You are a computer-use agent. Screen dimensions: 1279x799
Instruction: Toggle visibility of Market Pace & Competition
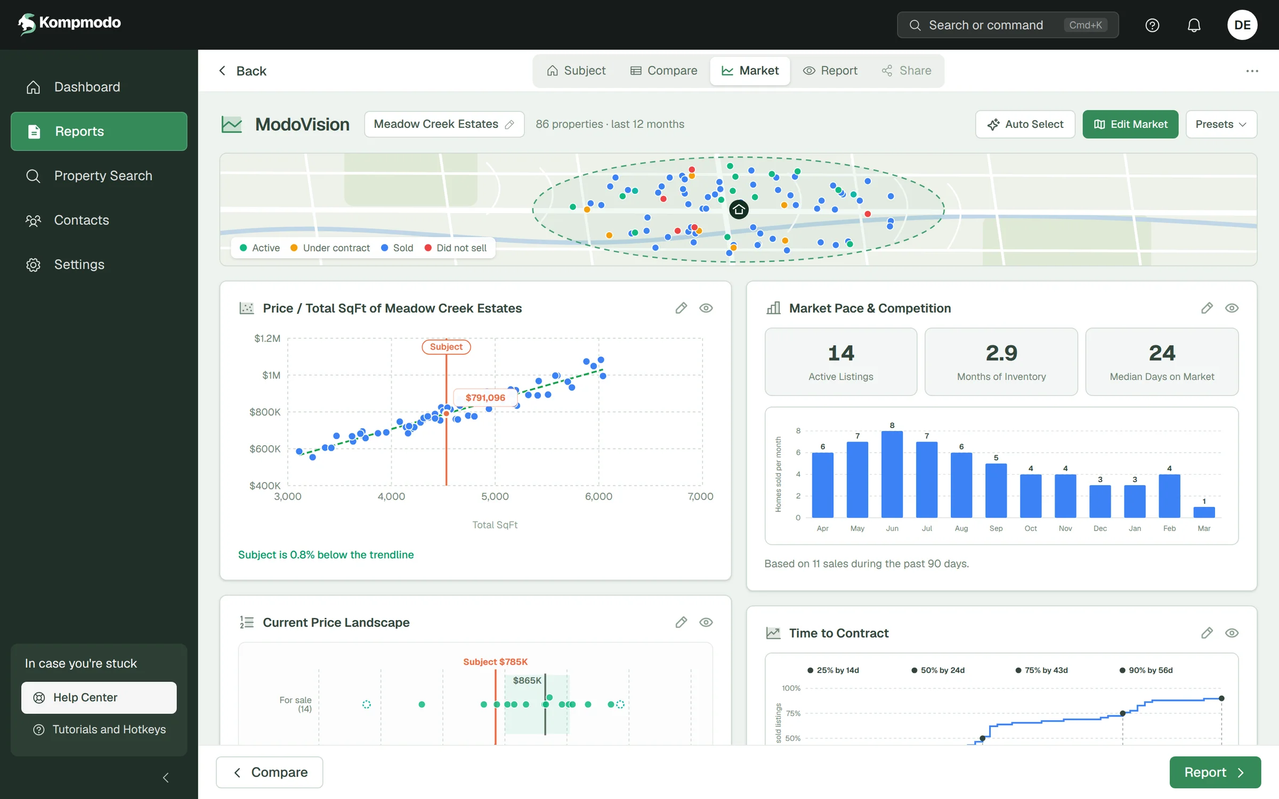(1232, 308)
